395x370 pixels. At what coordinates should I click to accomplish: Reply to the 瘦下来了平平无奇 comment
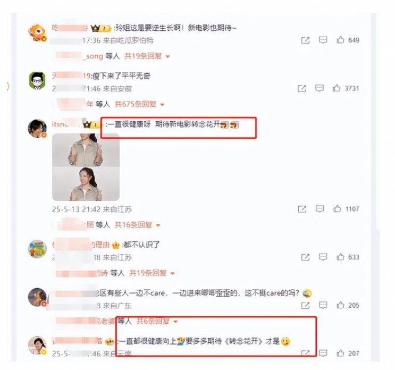pos(320,88)
